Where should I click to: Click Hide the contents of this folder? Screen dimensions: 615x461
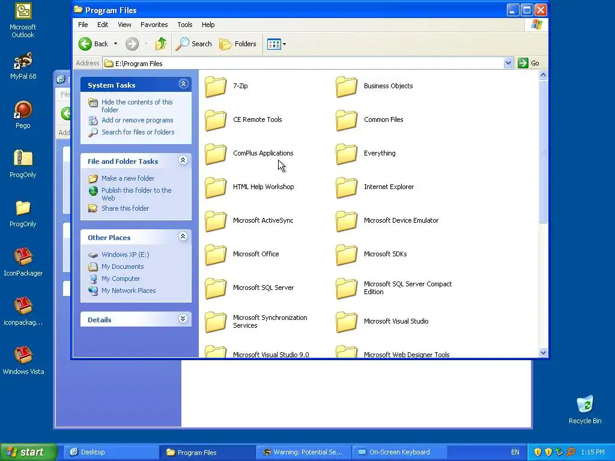pos(137,106)
